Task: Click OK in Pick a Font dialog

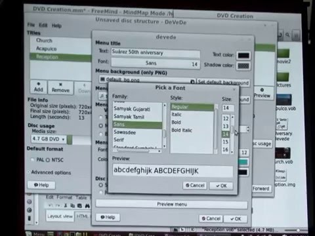Action: (221, 186)
